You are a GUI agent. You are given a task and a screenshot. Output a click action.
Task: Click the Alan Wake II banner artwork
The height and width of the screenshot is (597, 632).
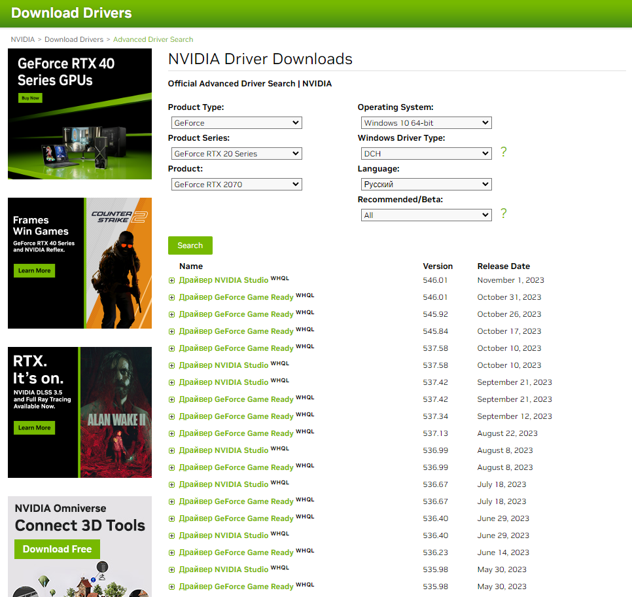(116, 412)
